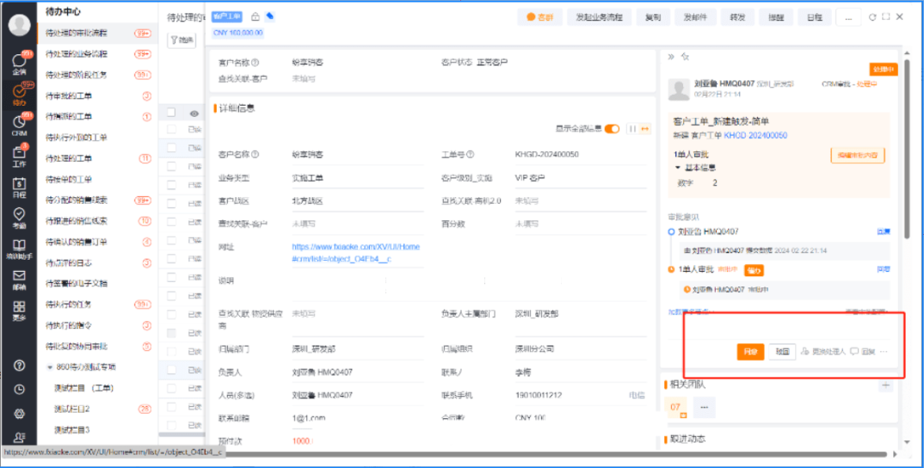
Task: Click the contacts icon at sidebar bottom
Action: click(x=20, y=437)
